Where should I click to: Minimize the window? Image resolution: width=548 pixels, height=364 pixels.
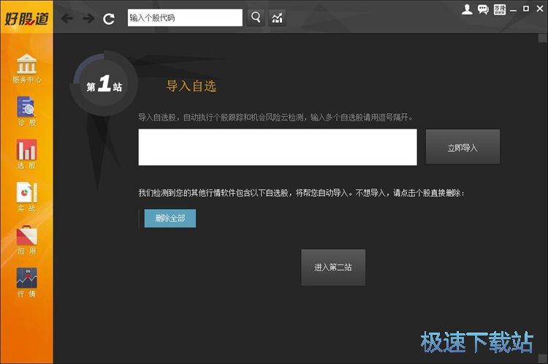(x=513, y=10)
